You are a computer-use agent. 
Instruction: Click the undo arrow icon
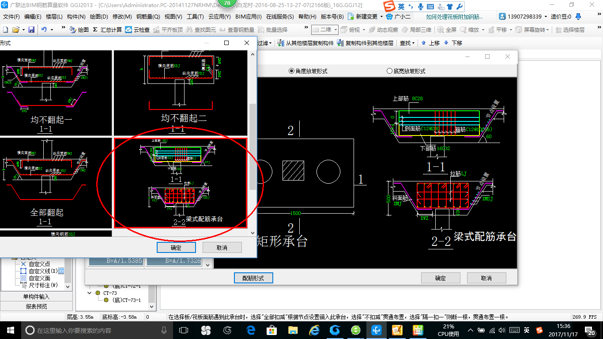(44, 30)
